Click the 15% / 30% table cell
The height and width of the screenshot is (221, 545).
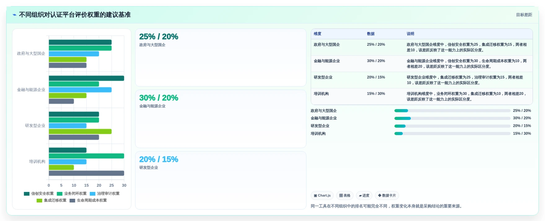(376, 94)
